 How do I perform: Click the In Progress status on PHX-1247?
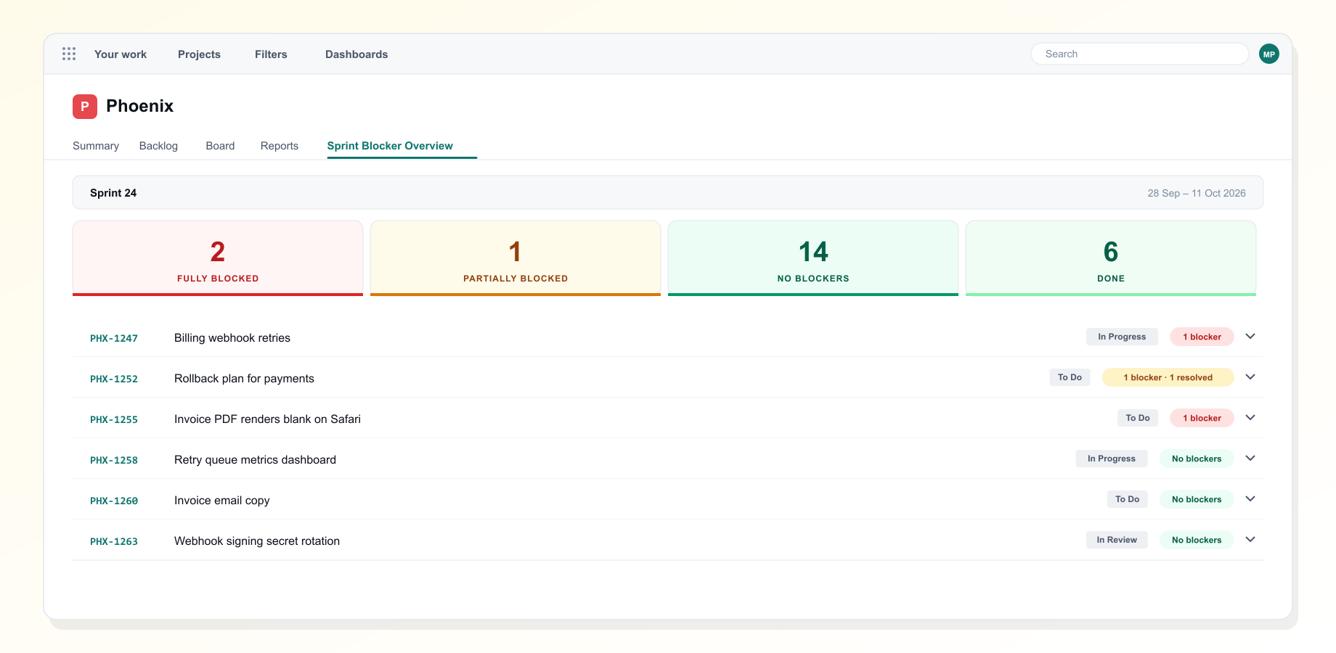tap(1122, 337)
